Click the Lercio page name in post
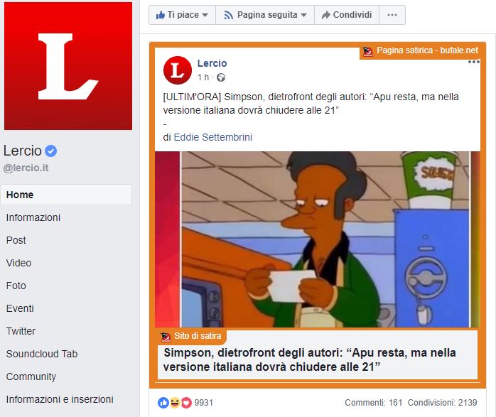Viewport: 496px width, 417px height. (212, 63)
